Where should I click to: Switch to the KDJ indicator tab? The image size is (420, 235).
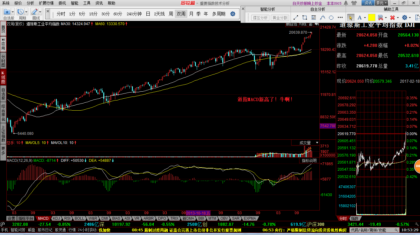click(x=56, y=218)
